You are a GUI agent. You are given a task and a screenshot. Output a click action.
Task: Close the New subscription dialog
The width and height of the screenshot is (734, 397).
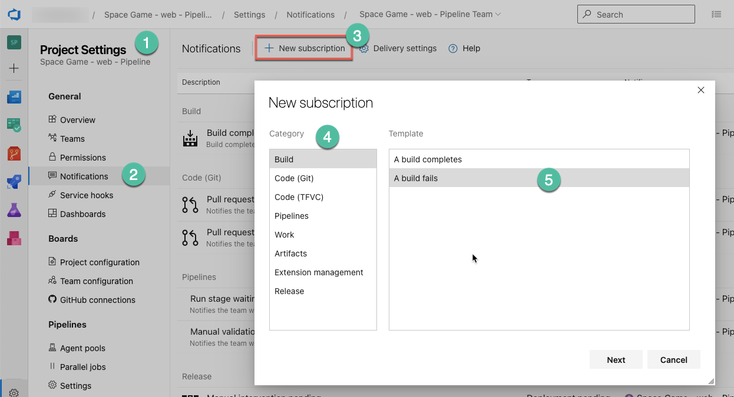pyautogui.click(x=701, y=90)
